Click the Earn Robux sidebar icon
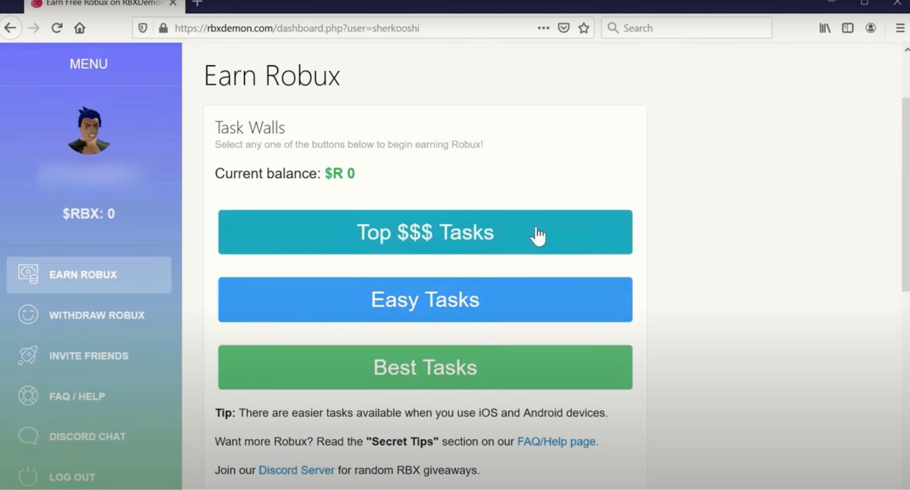 [28, 275]
